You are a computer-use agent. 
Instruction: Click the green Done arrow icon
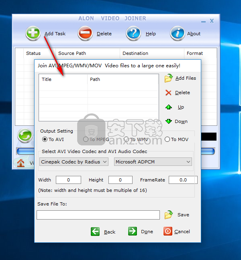[x=133, y=231]
